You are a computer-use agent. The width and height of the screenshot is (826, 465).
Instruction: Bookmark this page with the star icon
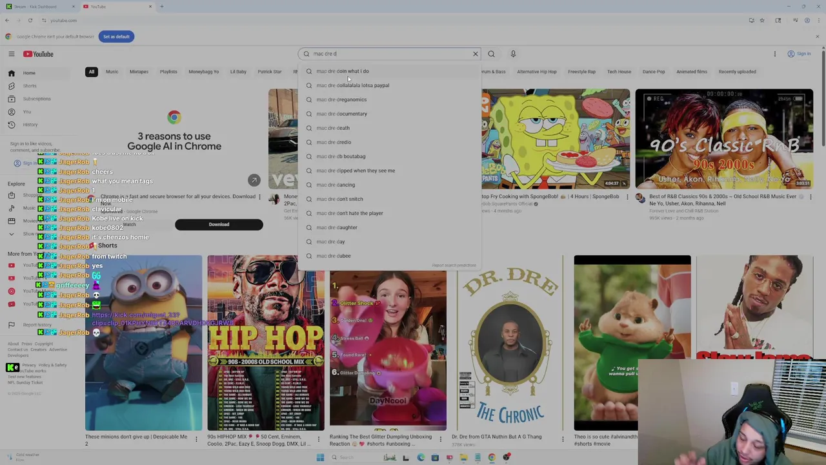[762, 21]
